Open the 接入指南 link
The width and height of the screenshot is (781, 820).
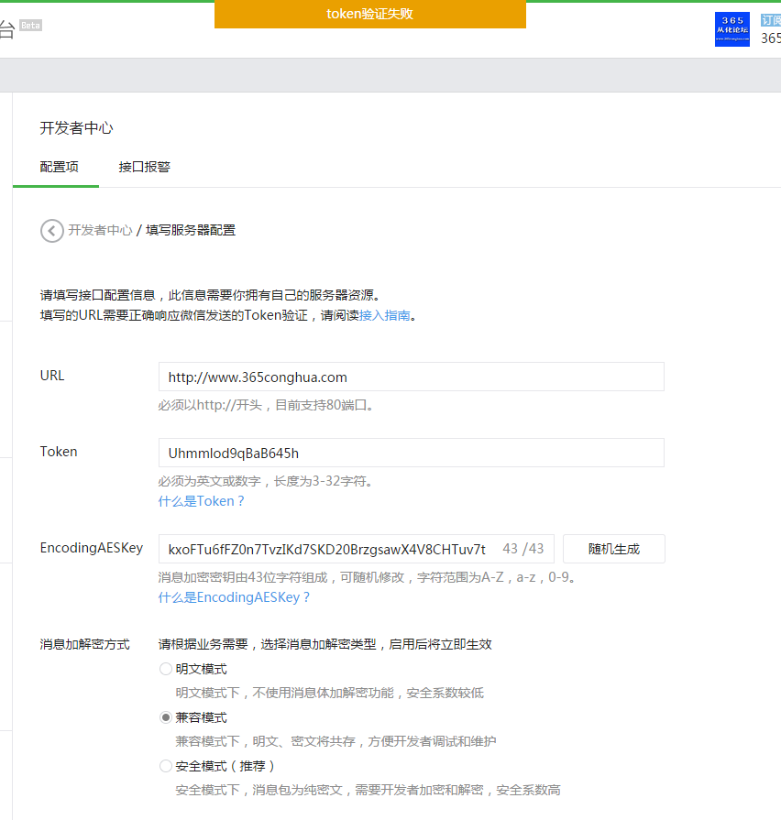(384, 315)
